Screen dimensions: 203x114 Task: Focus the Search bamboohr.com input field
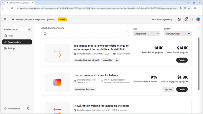coord(85,34)
